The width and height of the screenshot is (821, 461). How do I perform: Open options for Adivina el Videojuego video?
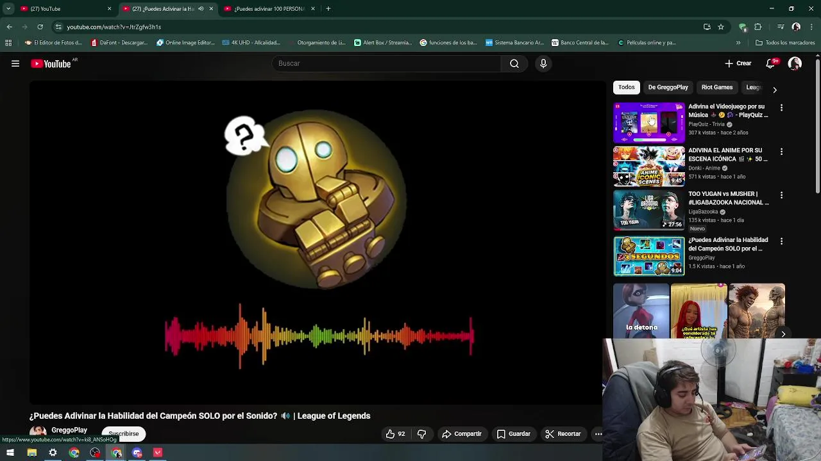[x=781, y=108]
